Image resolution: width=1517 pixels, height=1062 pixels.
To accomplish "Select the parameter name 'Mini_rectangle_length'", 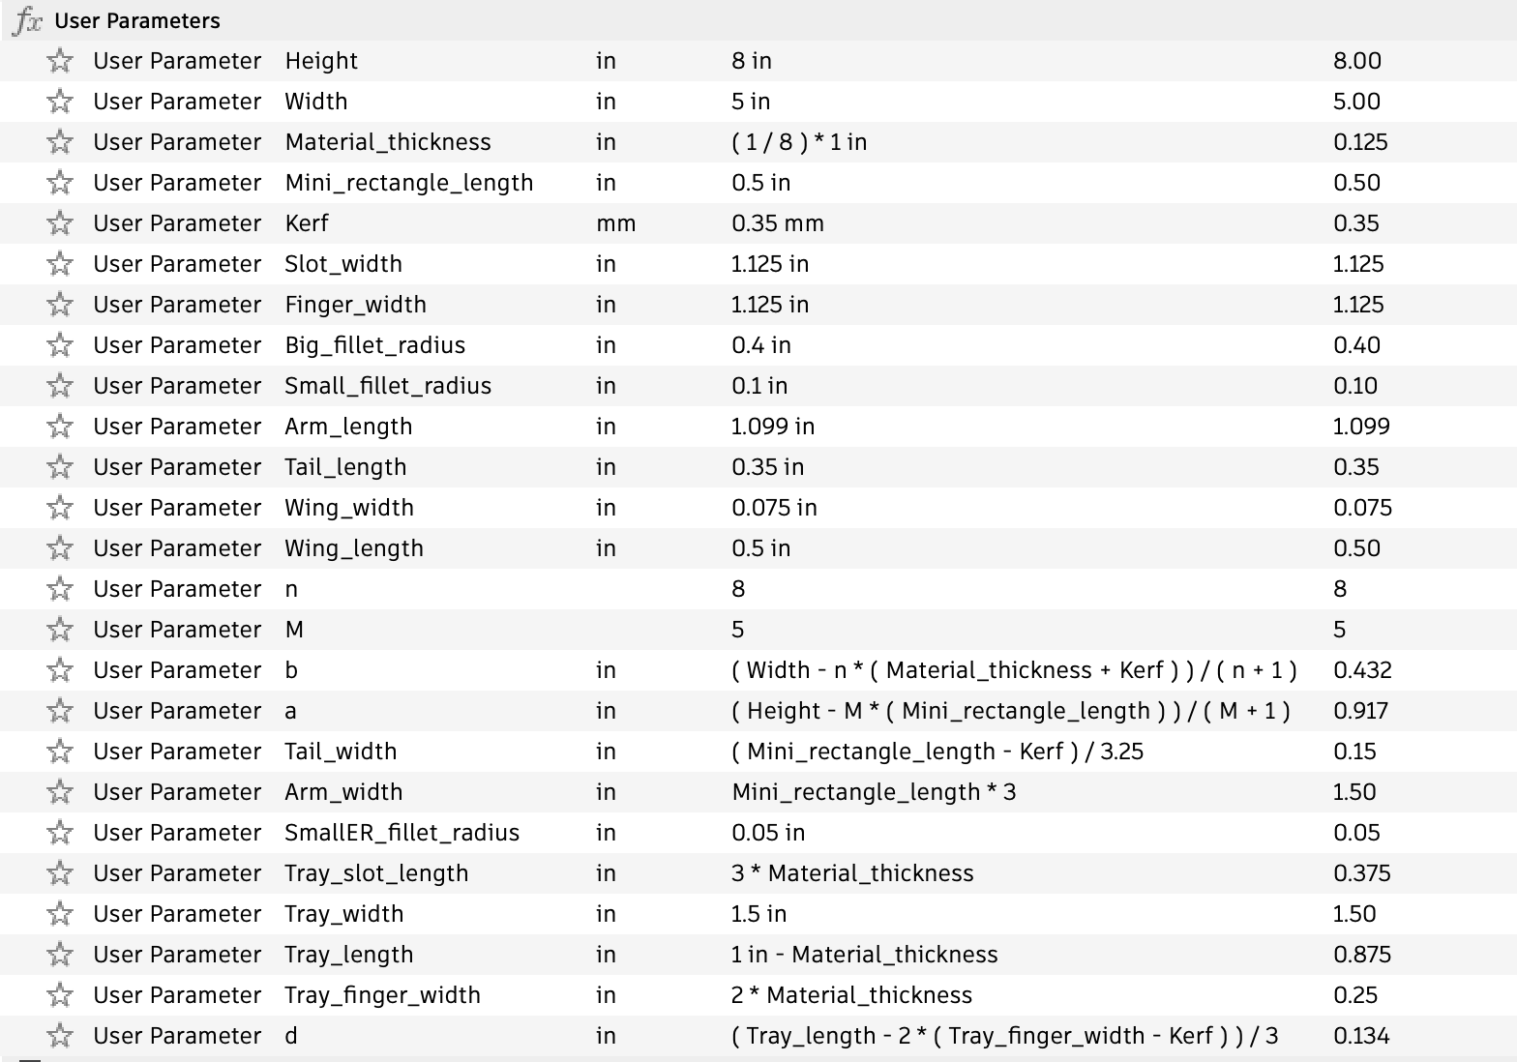I will [x=409, y=184].
